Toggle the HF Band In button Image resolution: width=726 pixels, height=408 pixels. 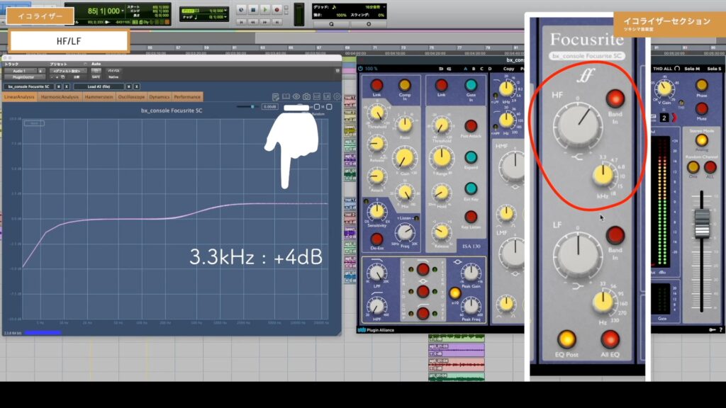tap(615, 98)
